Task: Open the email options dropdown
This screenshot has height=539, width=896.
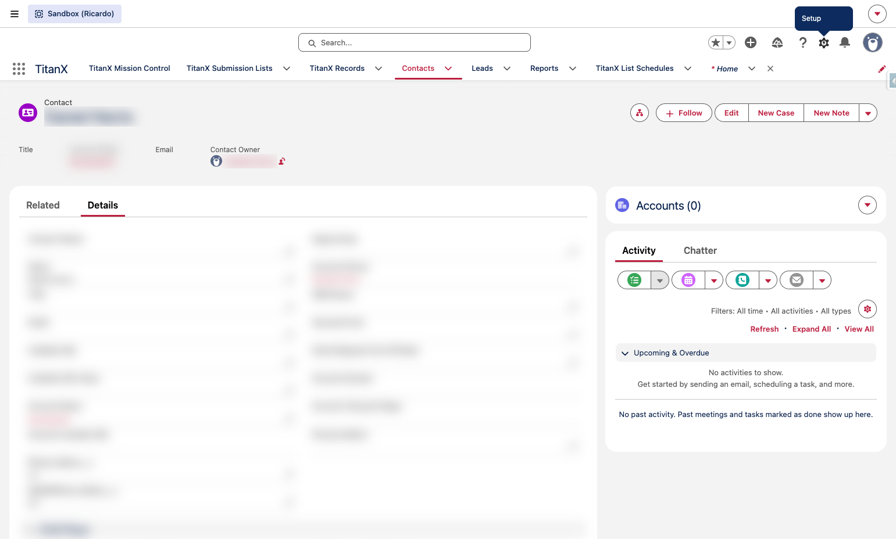Action: pos(822,280)
